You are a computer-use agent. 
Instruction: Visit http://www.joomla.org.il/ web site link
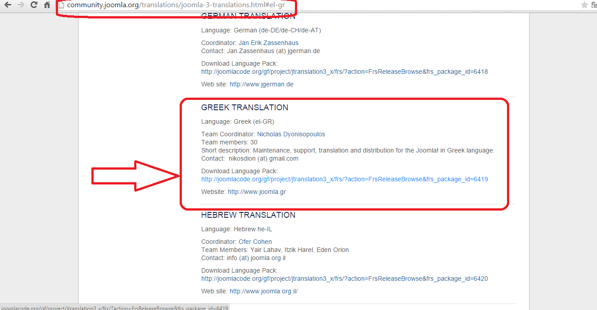click(x=263, y=292)
